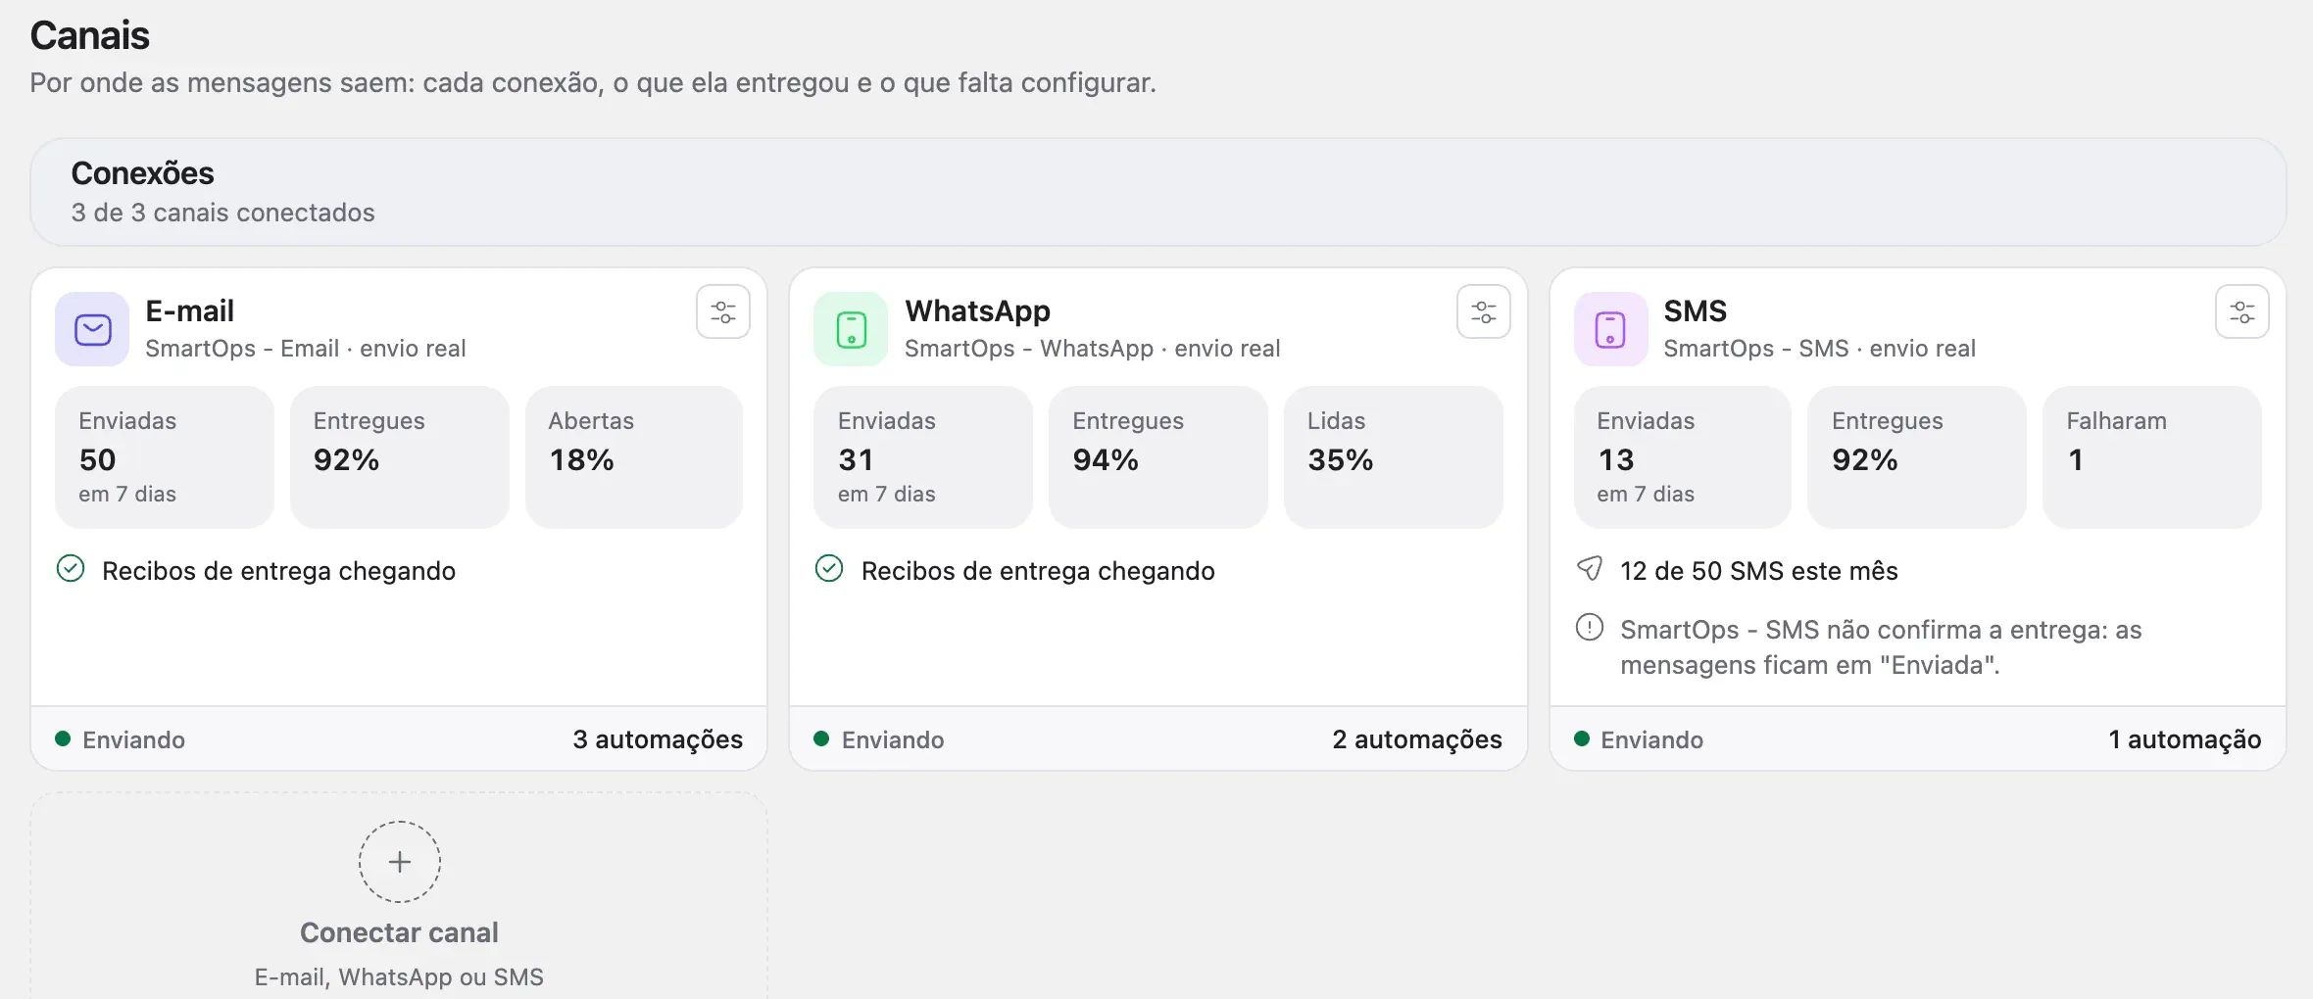Select the WhatsApp Entregues 94% tile
Viewport: 2313px width, 999px height.
pyautogui.click(x=1158, y=457)
